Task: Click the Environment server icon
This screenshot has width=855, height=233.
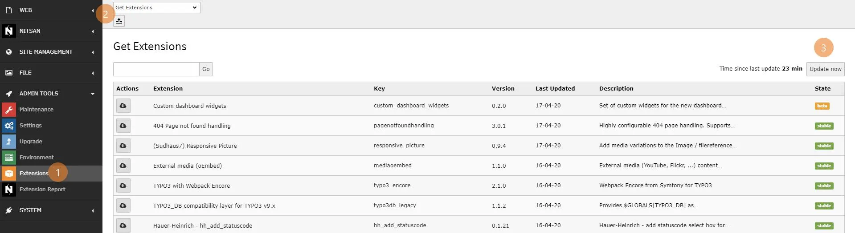Action: (x=9, y=157)
